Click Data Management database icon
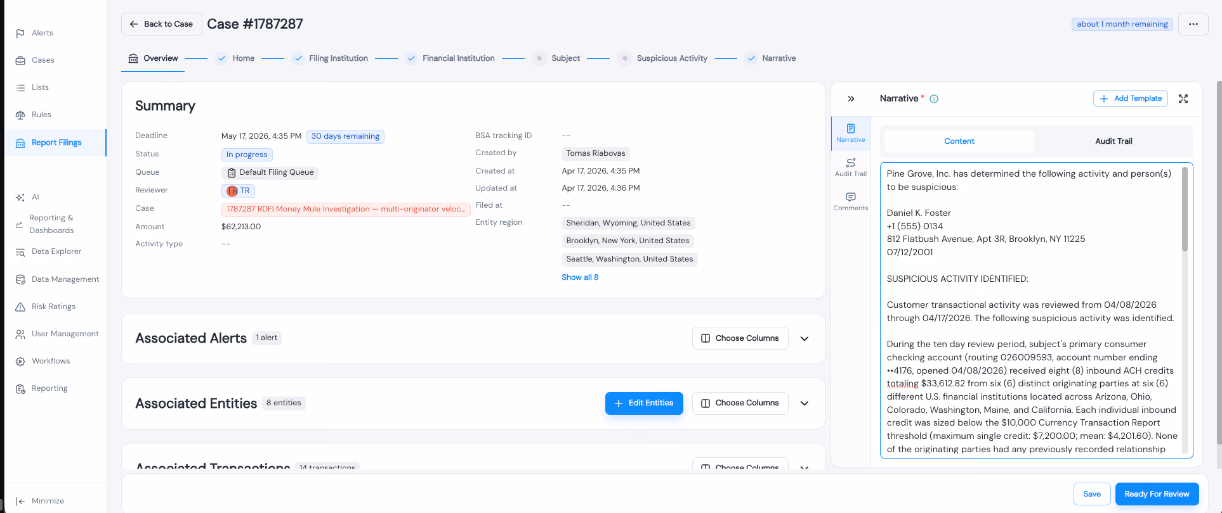The width and height of the screenshot is (1222, 513). [20, 279]
